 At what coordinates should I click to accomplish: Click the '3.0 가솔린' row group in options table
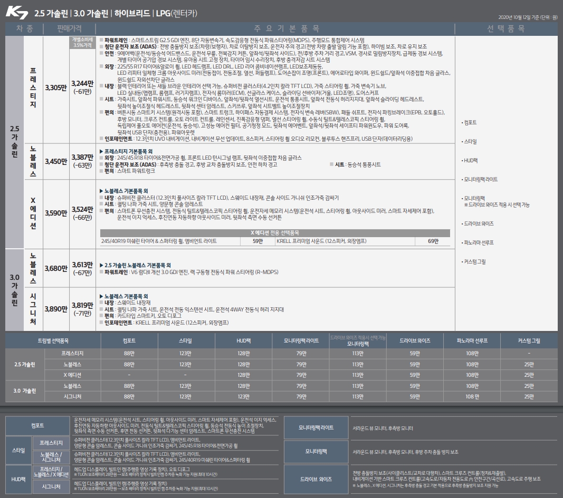[x=24, y=391]
